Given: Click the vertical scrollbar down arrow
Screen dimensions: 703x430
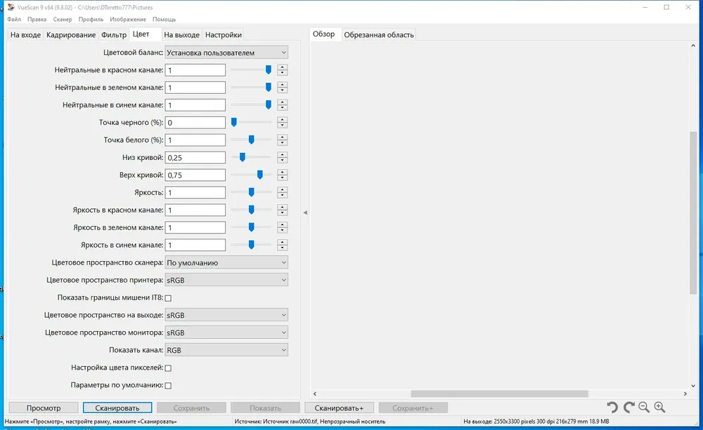Looking at the screenshot, I should (693, 386).
